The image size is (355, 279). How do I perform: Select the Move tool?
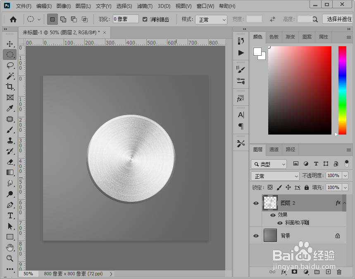[10, 44]
